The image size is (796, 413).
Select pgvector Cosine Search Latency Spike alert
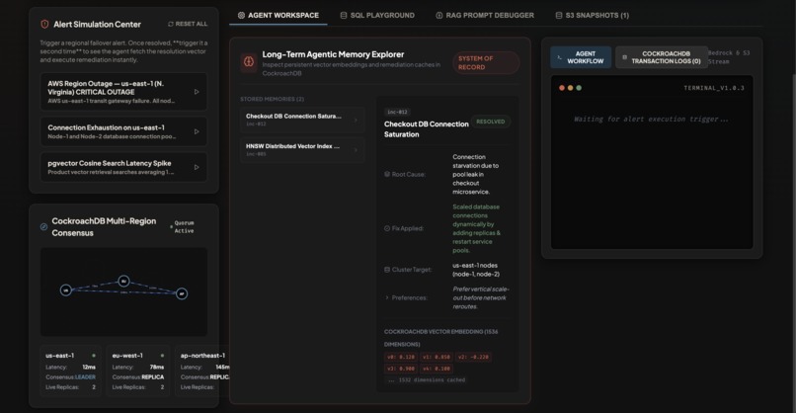(123, 167)
